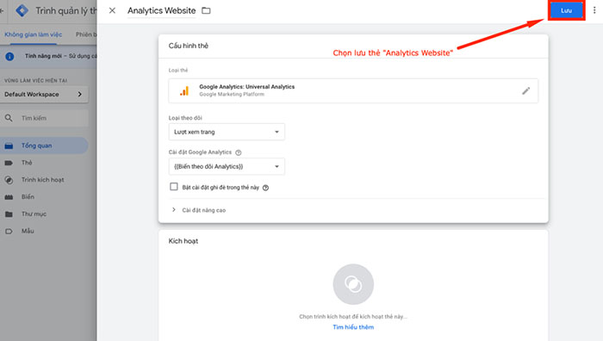Open help for Cài đặt Google Analytics
603x341 pixels.
tap(239, 152)
